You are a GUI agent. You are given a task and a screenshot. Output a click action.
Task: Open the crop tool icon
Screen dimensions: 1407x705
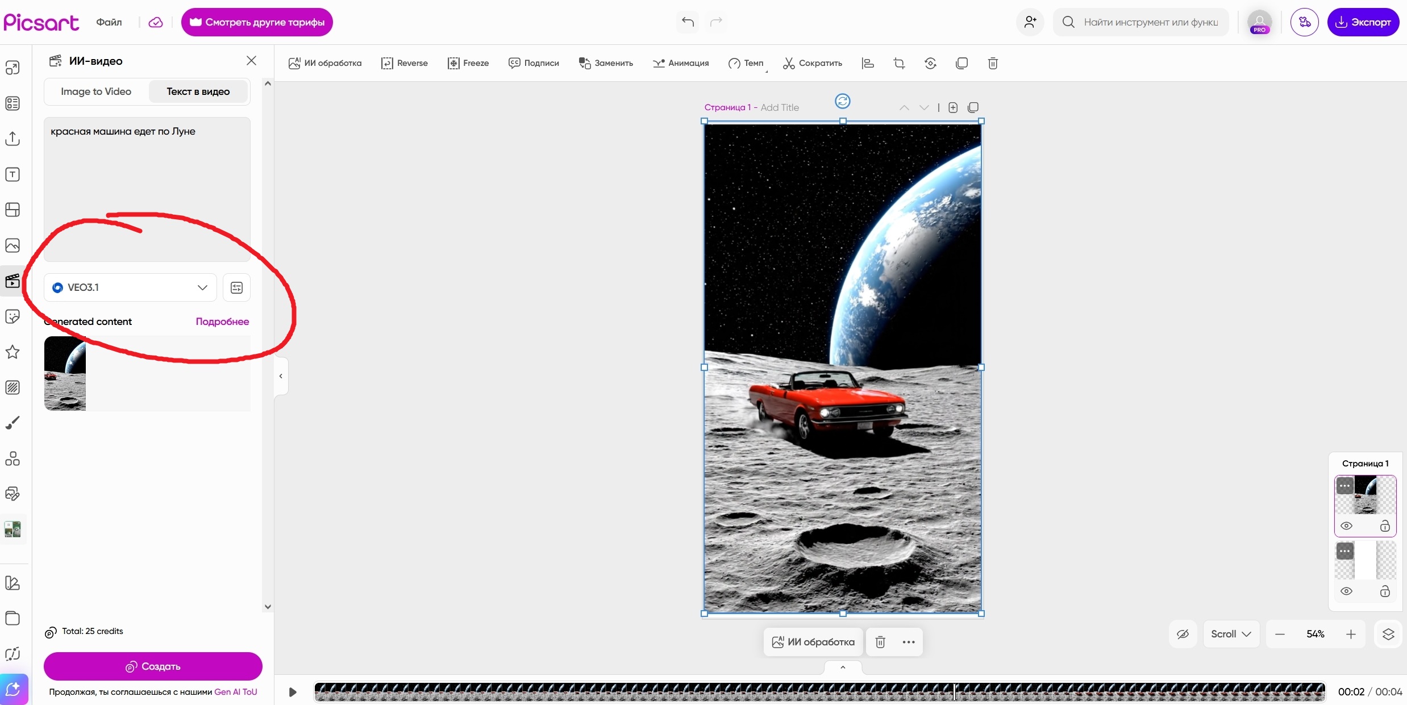point(899,63)
